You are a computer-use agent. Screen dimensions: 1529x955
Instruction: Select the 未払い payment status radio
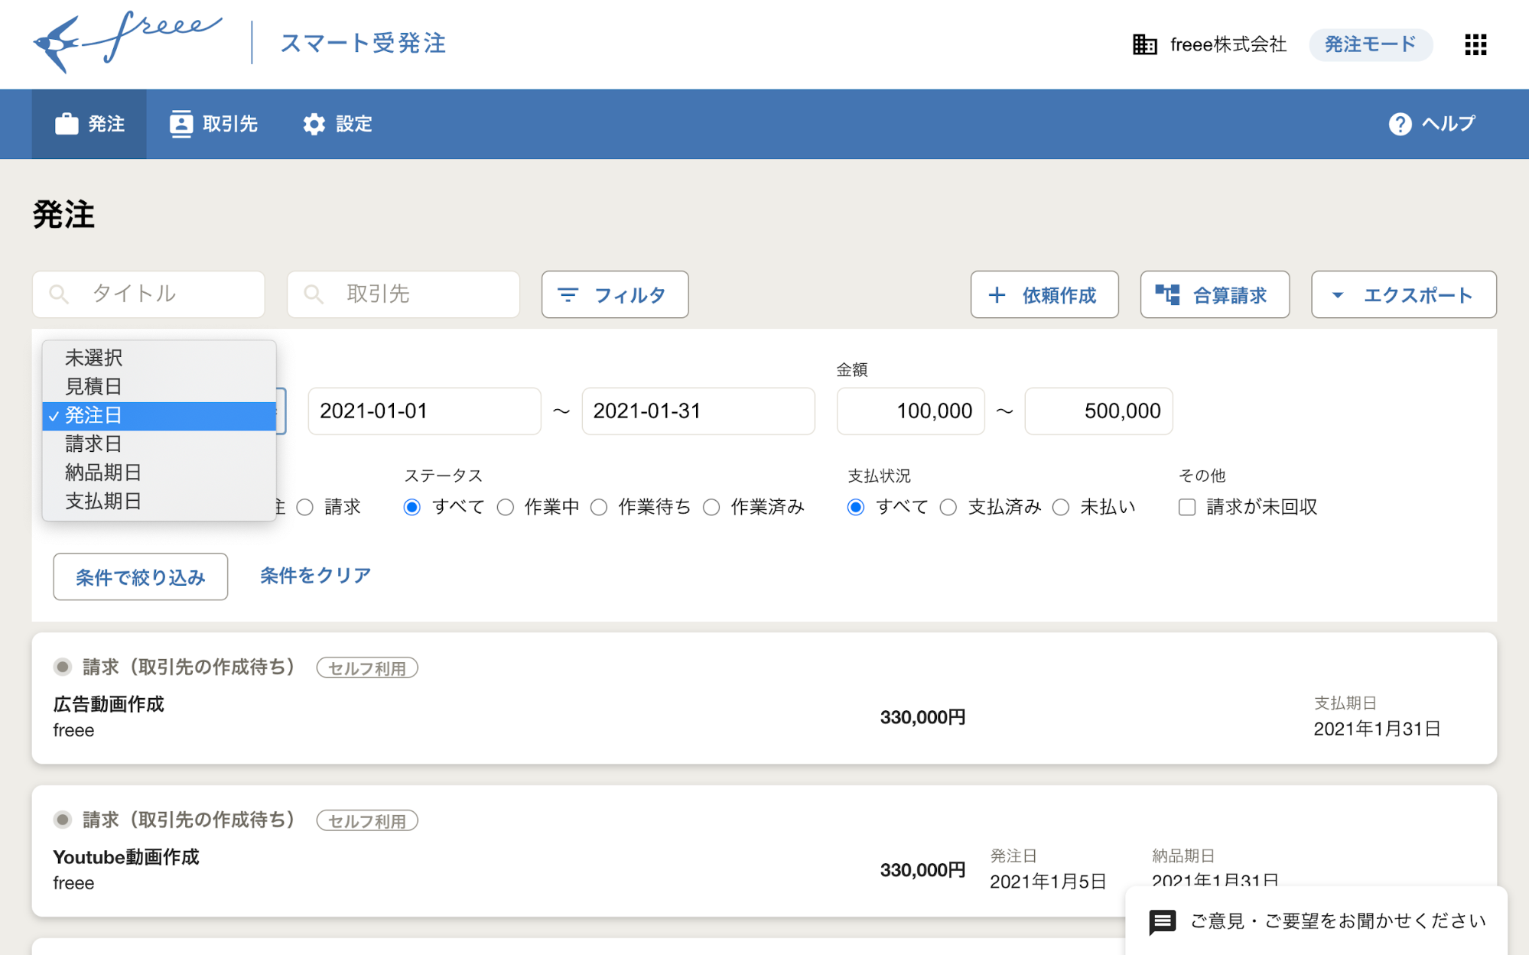tap(1062, 506)
